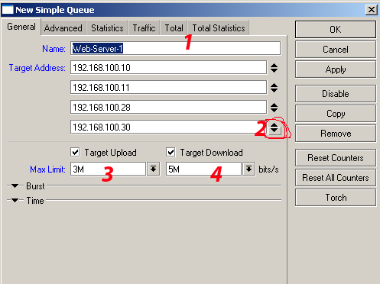Uncheck the Target Upload checkbox
380x284 pixels.
click(x=75, y=152)
